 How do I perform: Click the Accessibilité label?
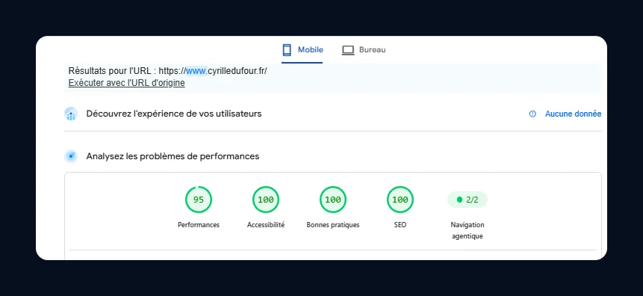[266, 225]
